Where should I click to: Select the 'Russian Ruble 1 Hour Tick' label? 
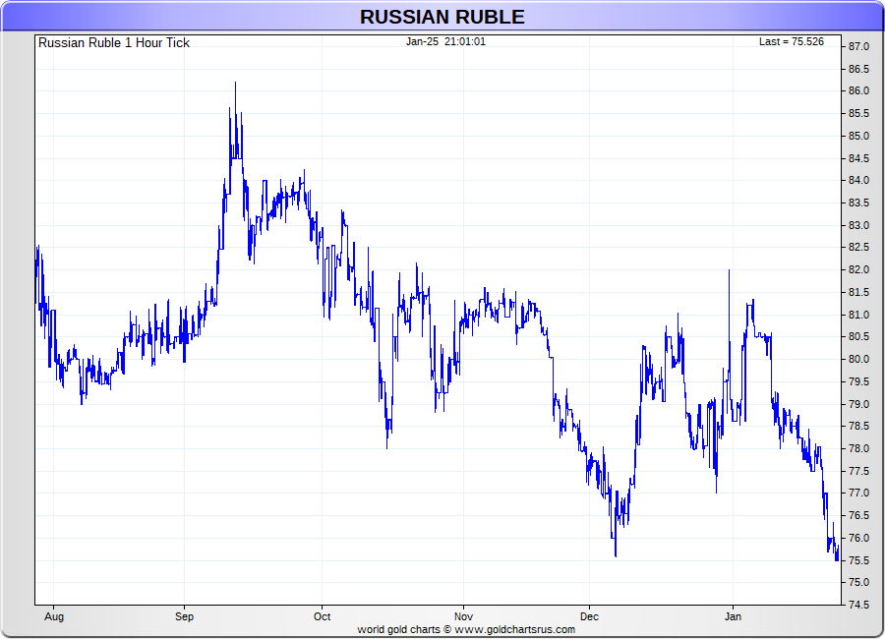click(113, 43)
